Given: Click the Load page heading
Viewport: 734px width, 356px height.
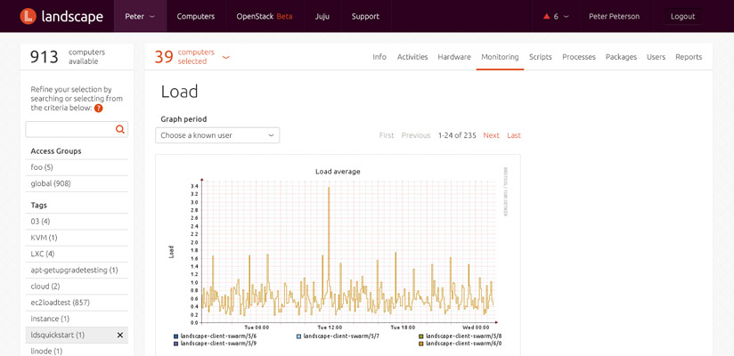Looking at the screenshot, I should 179,92.
